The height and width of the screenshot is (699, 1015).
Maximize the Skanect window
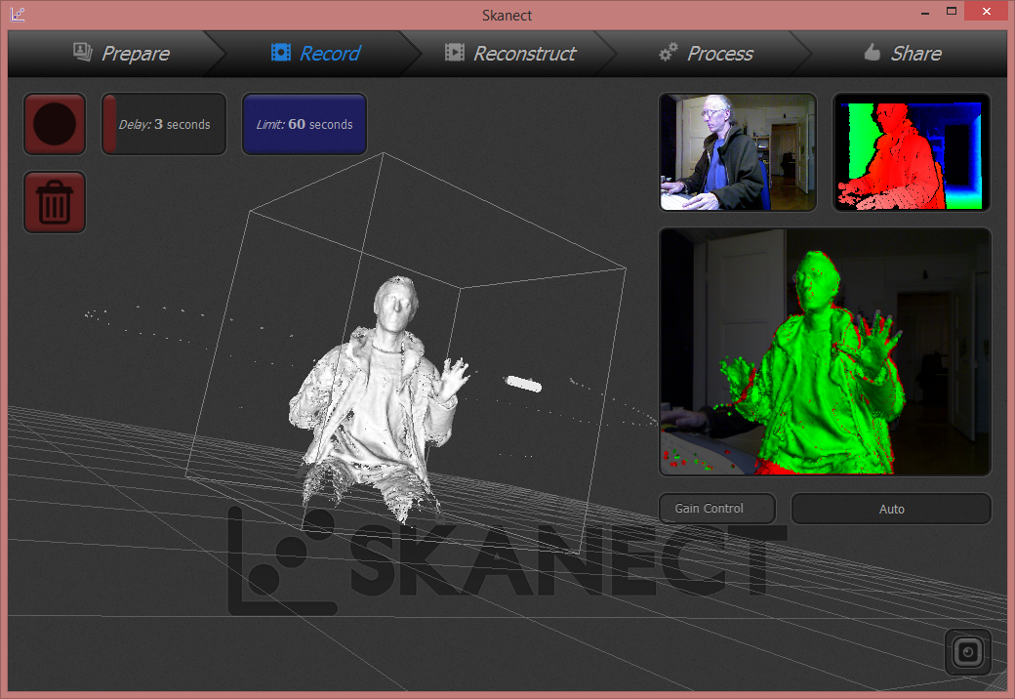[x=952, y=11]
